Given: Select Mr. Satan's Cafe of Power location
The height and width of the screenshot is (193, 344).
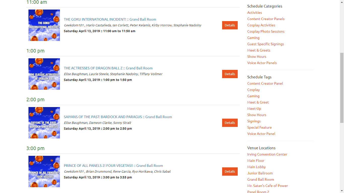Looking at the screenshot, I should [267, 186].
